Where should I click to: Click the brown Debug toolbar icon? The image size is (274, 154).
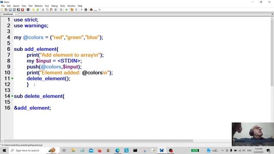pos(91,10)
